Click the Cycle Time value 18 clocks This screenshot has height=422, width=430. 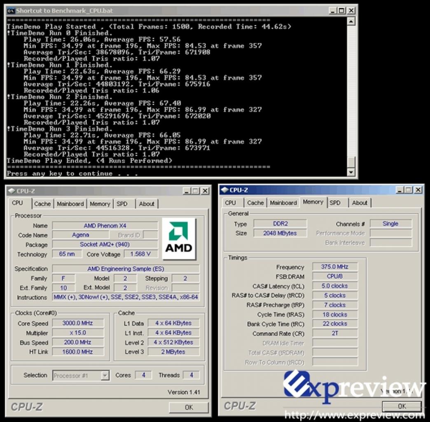[335, 314]
